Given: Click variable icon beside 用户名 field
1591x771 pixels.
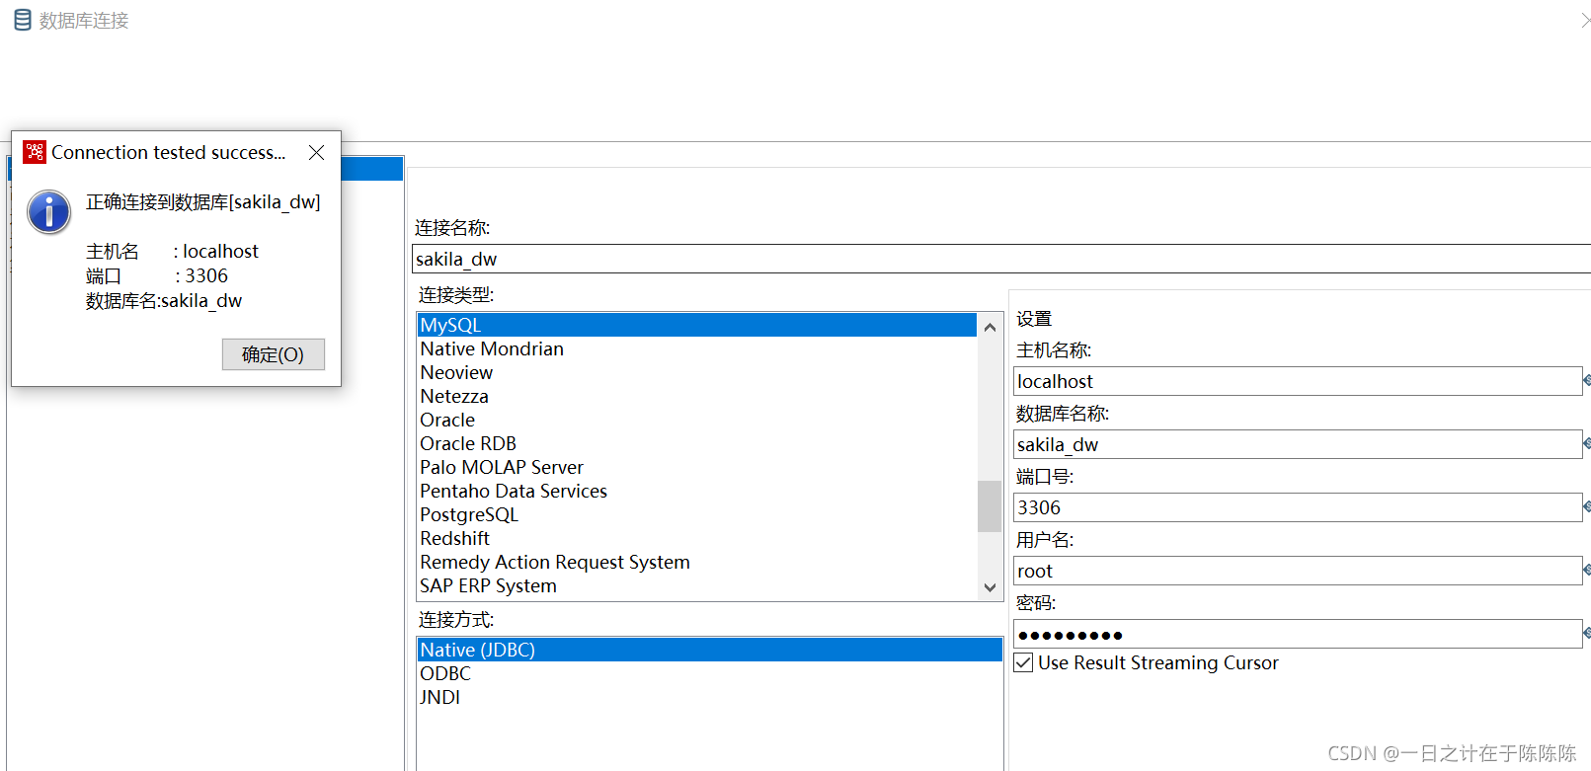Looking at the screenshot, I should coord(1587,570).
